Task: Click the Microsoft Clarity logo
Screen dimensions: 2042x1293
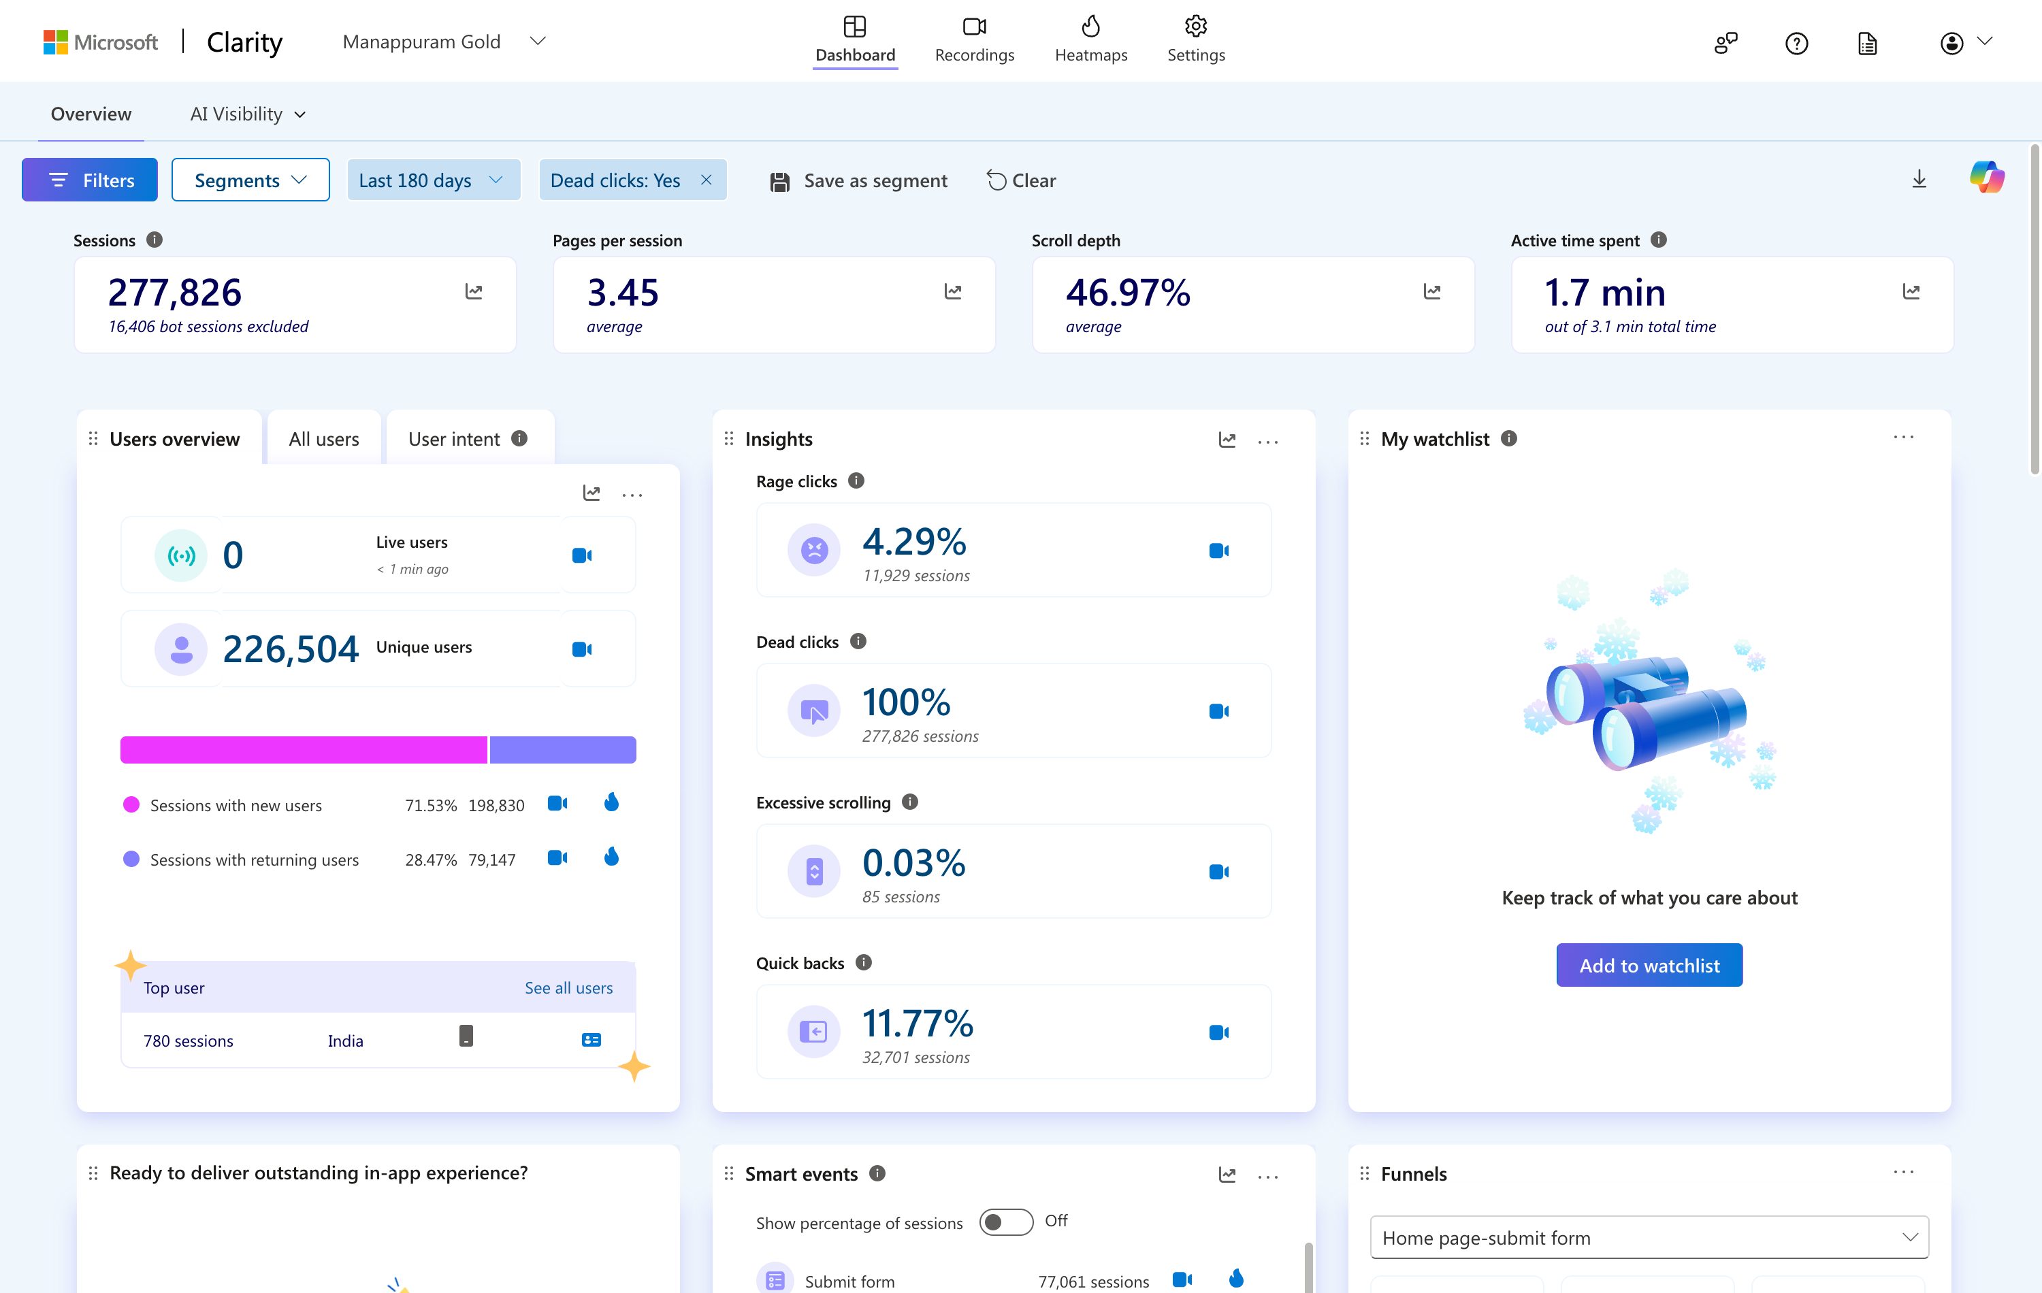Action: pyautogui.click(x=163, y=42)
